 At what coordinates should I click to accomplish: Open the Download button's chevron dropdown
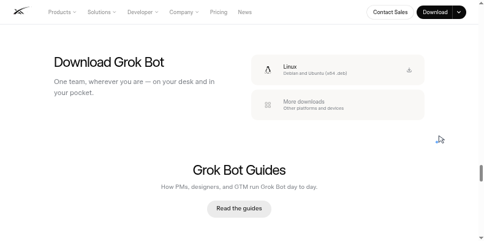[459, 12]
